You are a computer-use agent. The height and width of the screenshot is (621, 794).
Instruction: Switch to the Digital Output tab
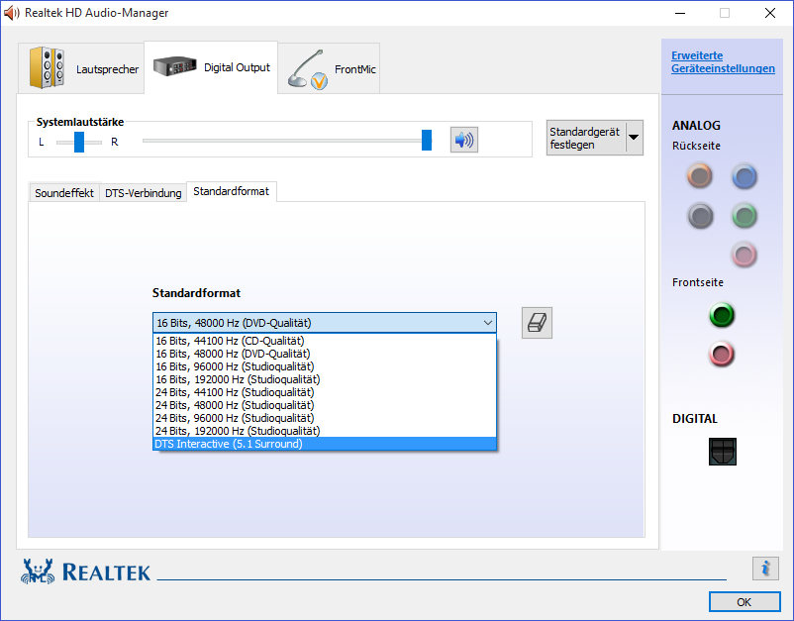click(211, 67)
